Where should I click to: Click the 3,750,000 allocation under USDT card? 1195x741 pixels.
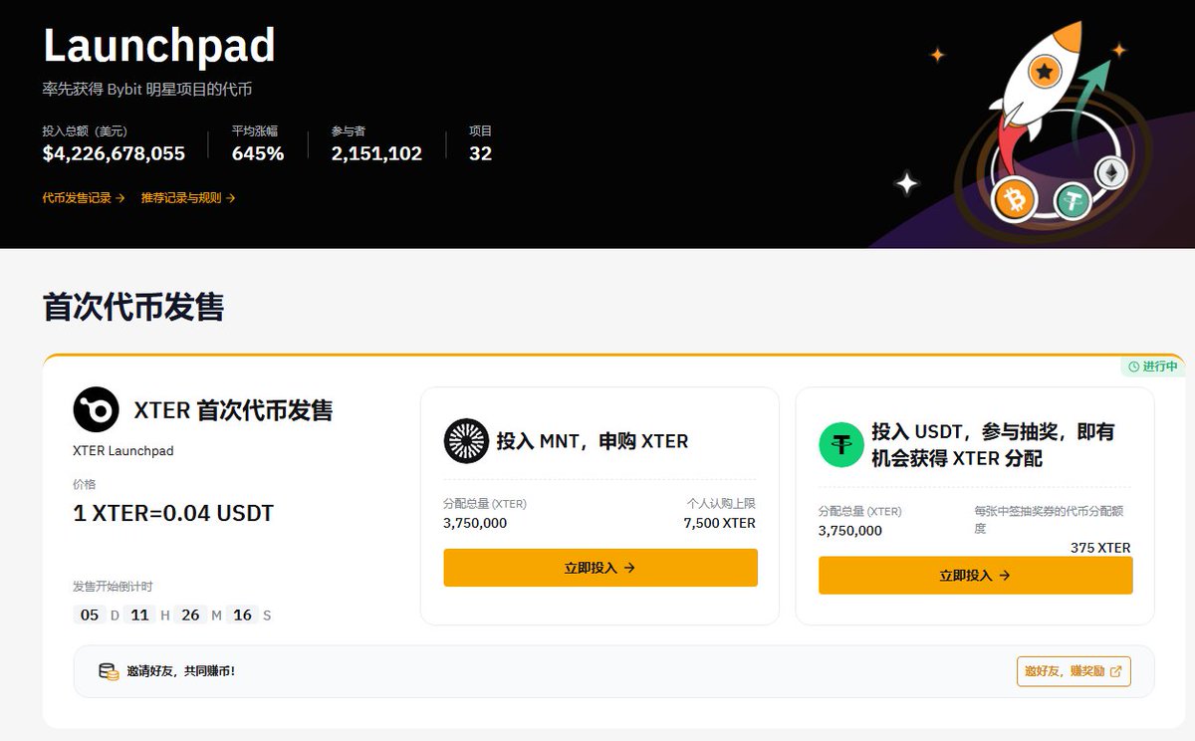(850, 531)
